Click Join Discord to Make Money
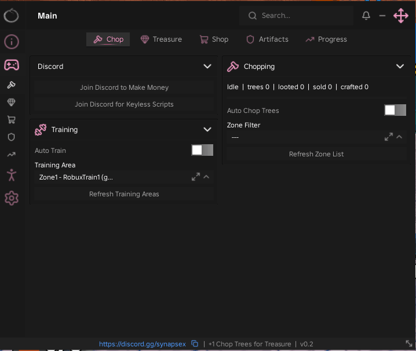Image resolution: width=416 pixels, height=351 pixels. [x=124, y=87]
